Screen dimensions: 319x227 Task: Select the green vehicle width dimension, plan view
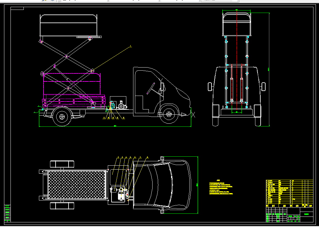click(197, 185)
